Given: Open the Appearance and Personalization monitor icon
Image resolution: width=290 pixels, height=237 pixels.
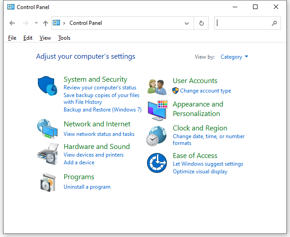Looking at the screenshot, I should click(x=157, y=111).
